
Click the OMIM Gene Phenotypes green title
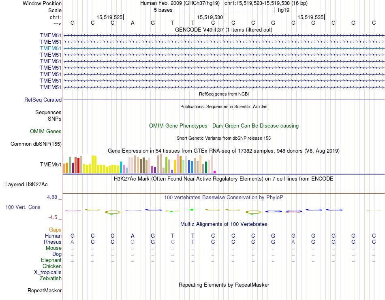point(224,126)
